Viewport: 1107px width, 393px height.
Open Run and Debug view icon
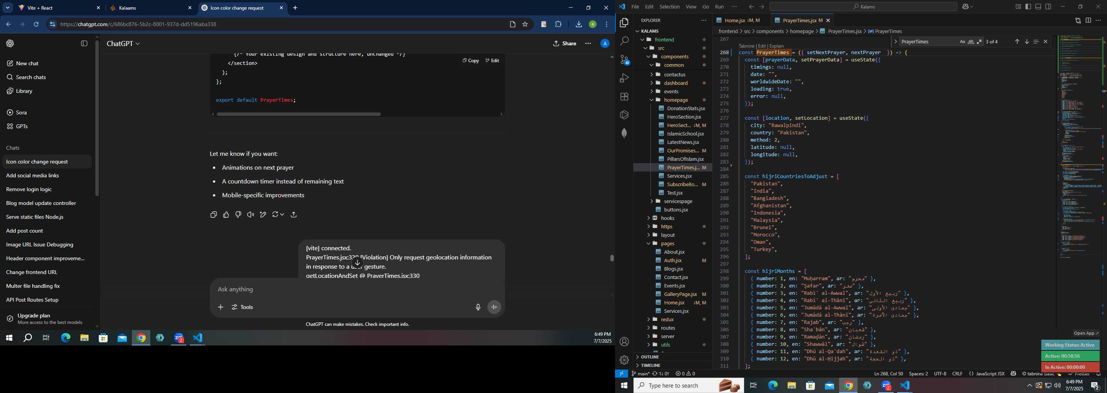pos(624,78)
